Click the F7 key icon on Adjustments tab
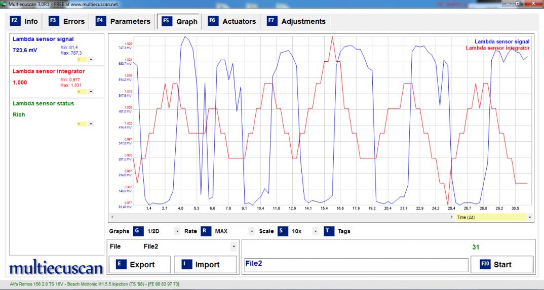Screen dimensions: 544x290 (x=271, y=21)
